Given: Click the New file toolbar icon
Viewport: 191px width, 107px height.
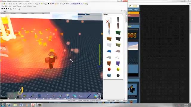Looking at the screenshot, I should pos(2,4).
